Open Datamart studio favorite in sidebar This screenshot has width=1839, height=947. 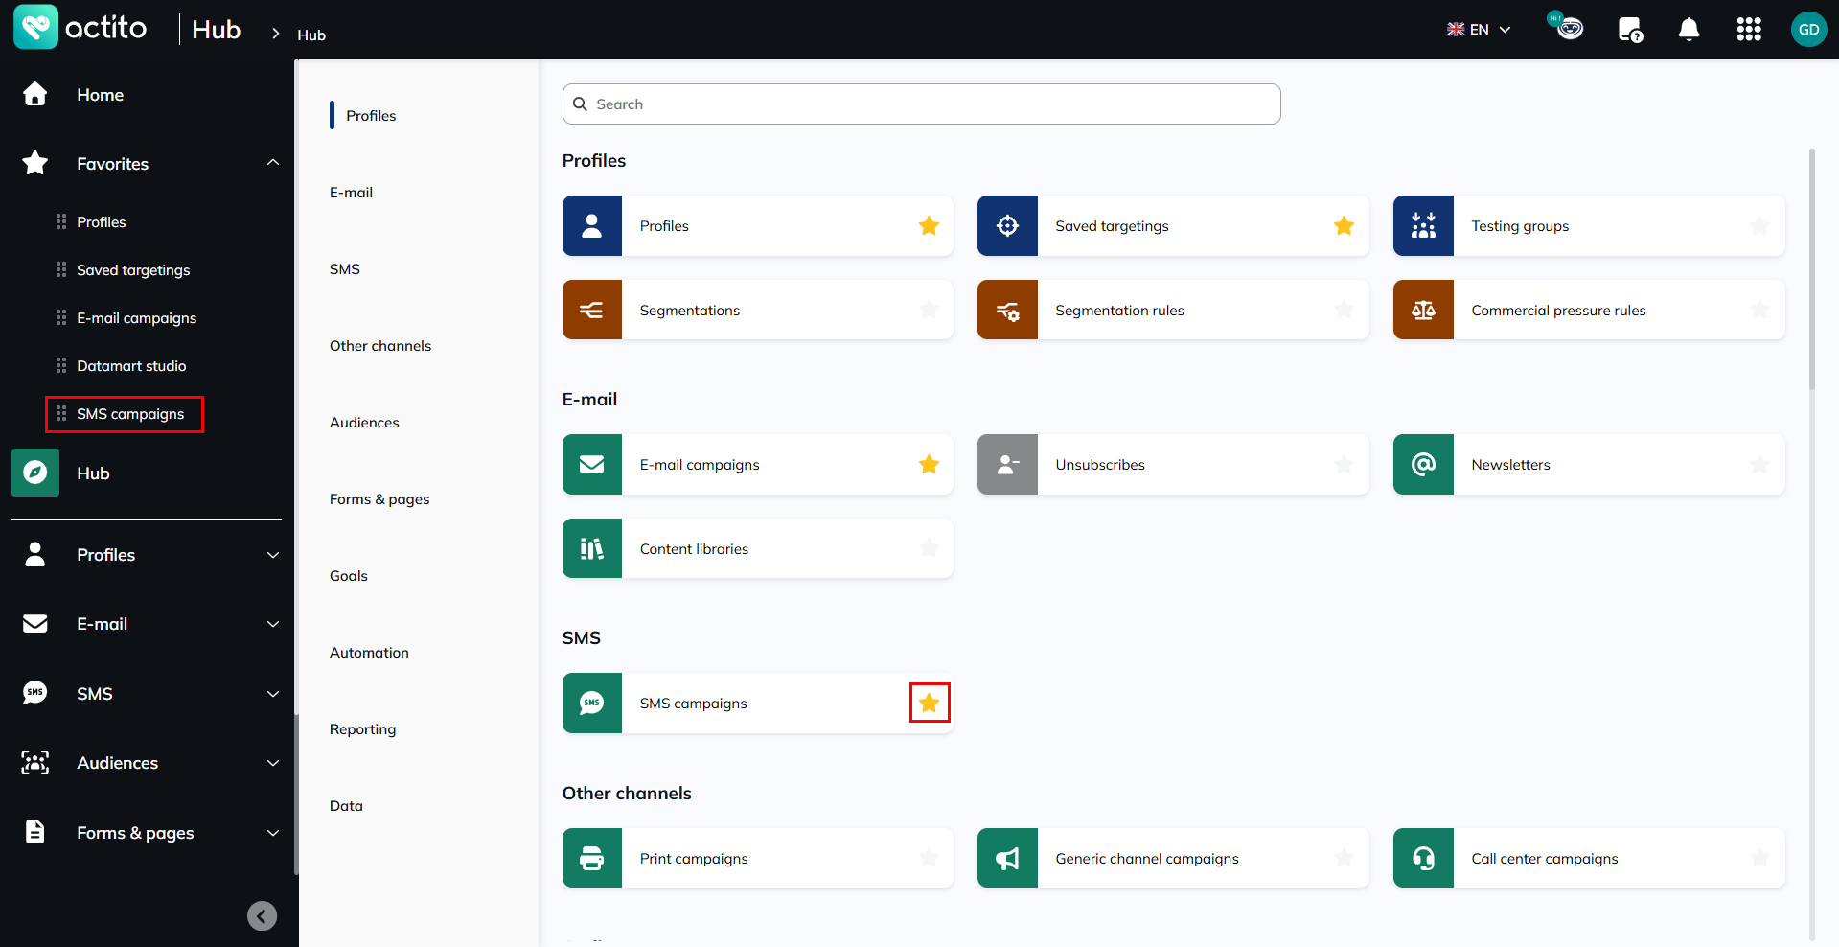click(131, 366)
